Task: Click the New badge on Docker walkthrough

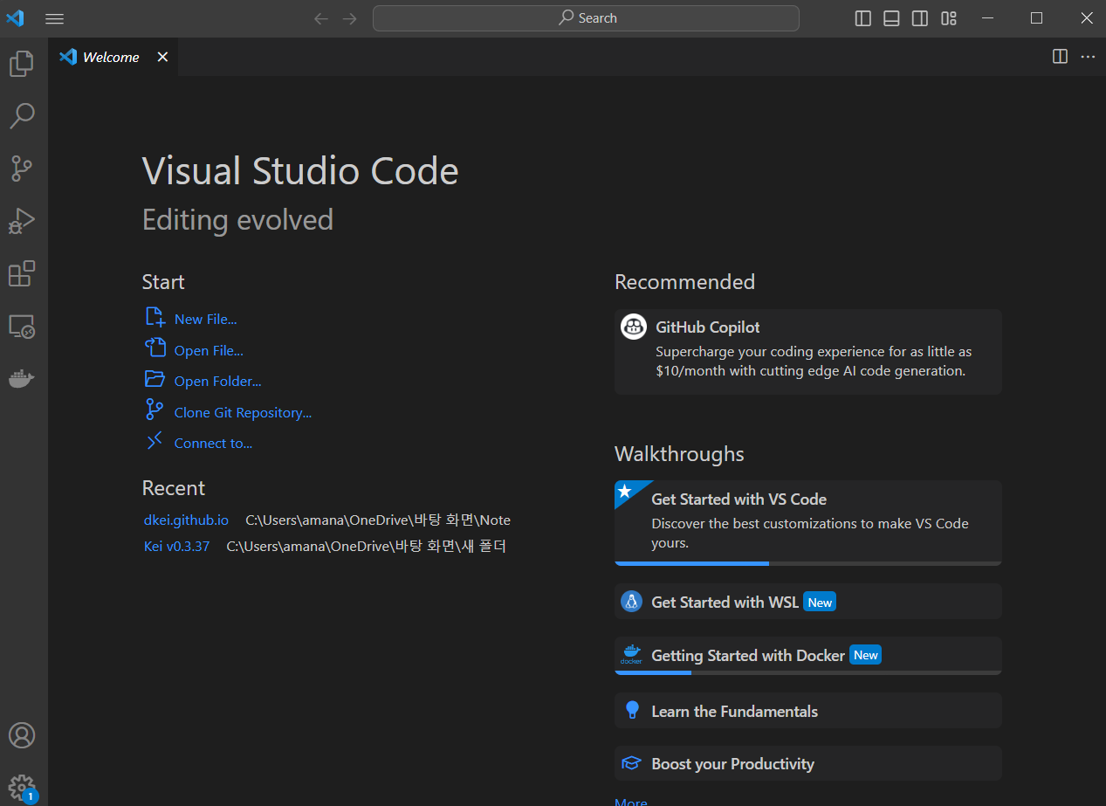Action: (865, 655)
